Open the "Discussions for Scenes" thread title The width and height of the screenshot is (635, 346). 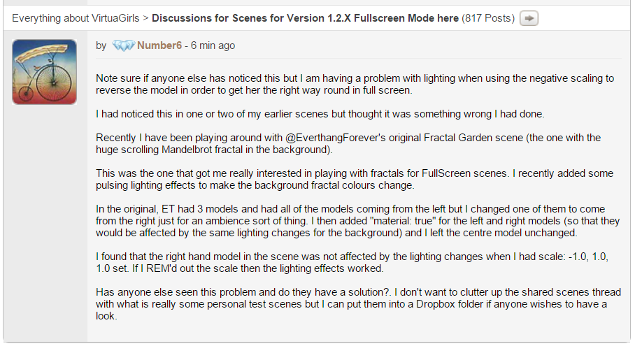(305, 17)
